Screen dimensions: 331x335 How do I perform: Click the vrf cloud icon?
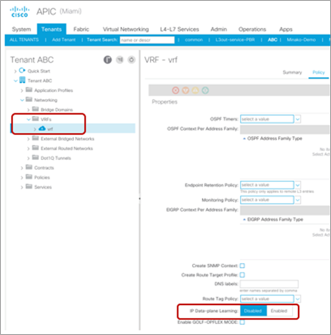[42, 128]
